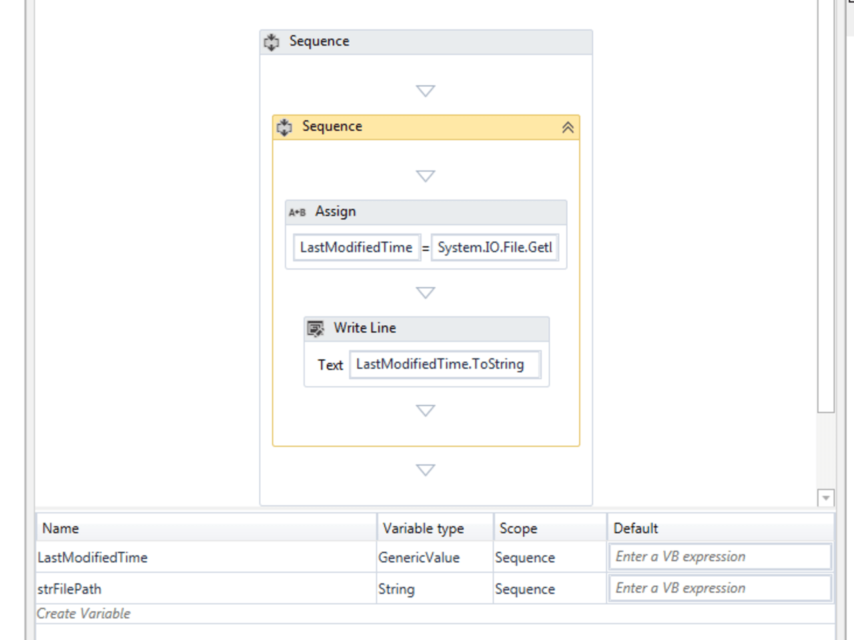Select the LastModifiedTime variable name cell
Viewport: 854px width, 640px height.
[206, 557]
